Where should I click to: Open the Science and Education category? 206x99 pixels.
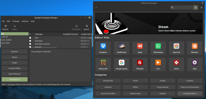point(190,87)
